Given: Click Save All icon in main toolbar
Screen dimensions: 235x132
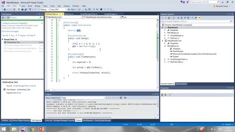Looking at the screenshot, I should coord(26,10).
